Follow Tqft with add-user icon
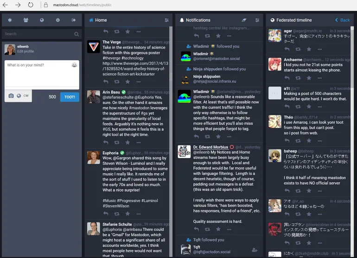 pos(255,250)
